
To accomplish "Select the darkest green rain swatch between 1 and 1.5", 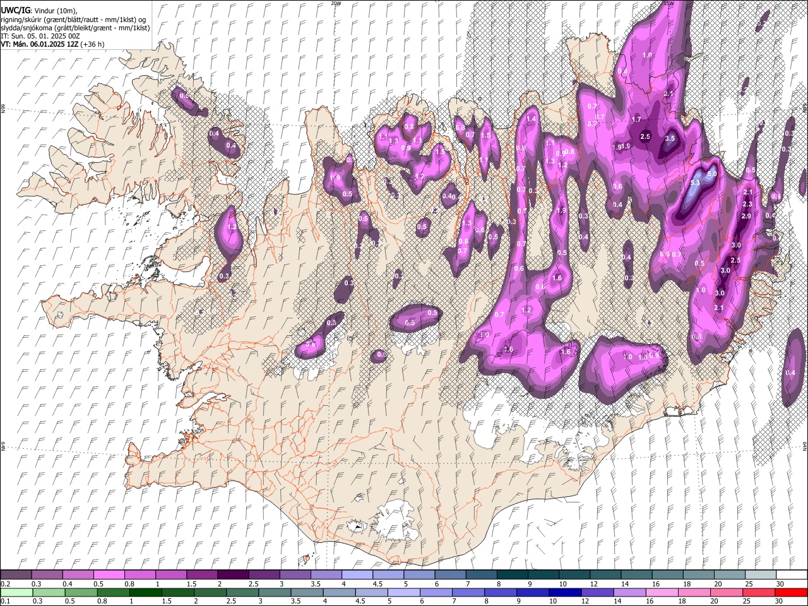I will pos(146,592).
